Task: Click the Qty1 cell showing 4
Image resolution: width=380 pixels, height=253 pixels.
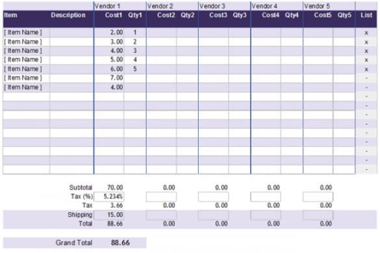Action: [x=135, y=60]
